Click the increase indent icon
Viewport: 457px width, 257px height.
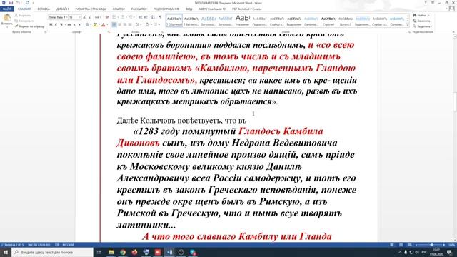(x=146, y=17)
